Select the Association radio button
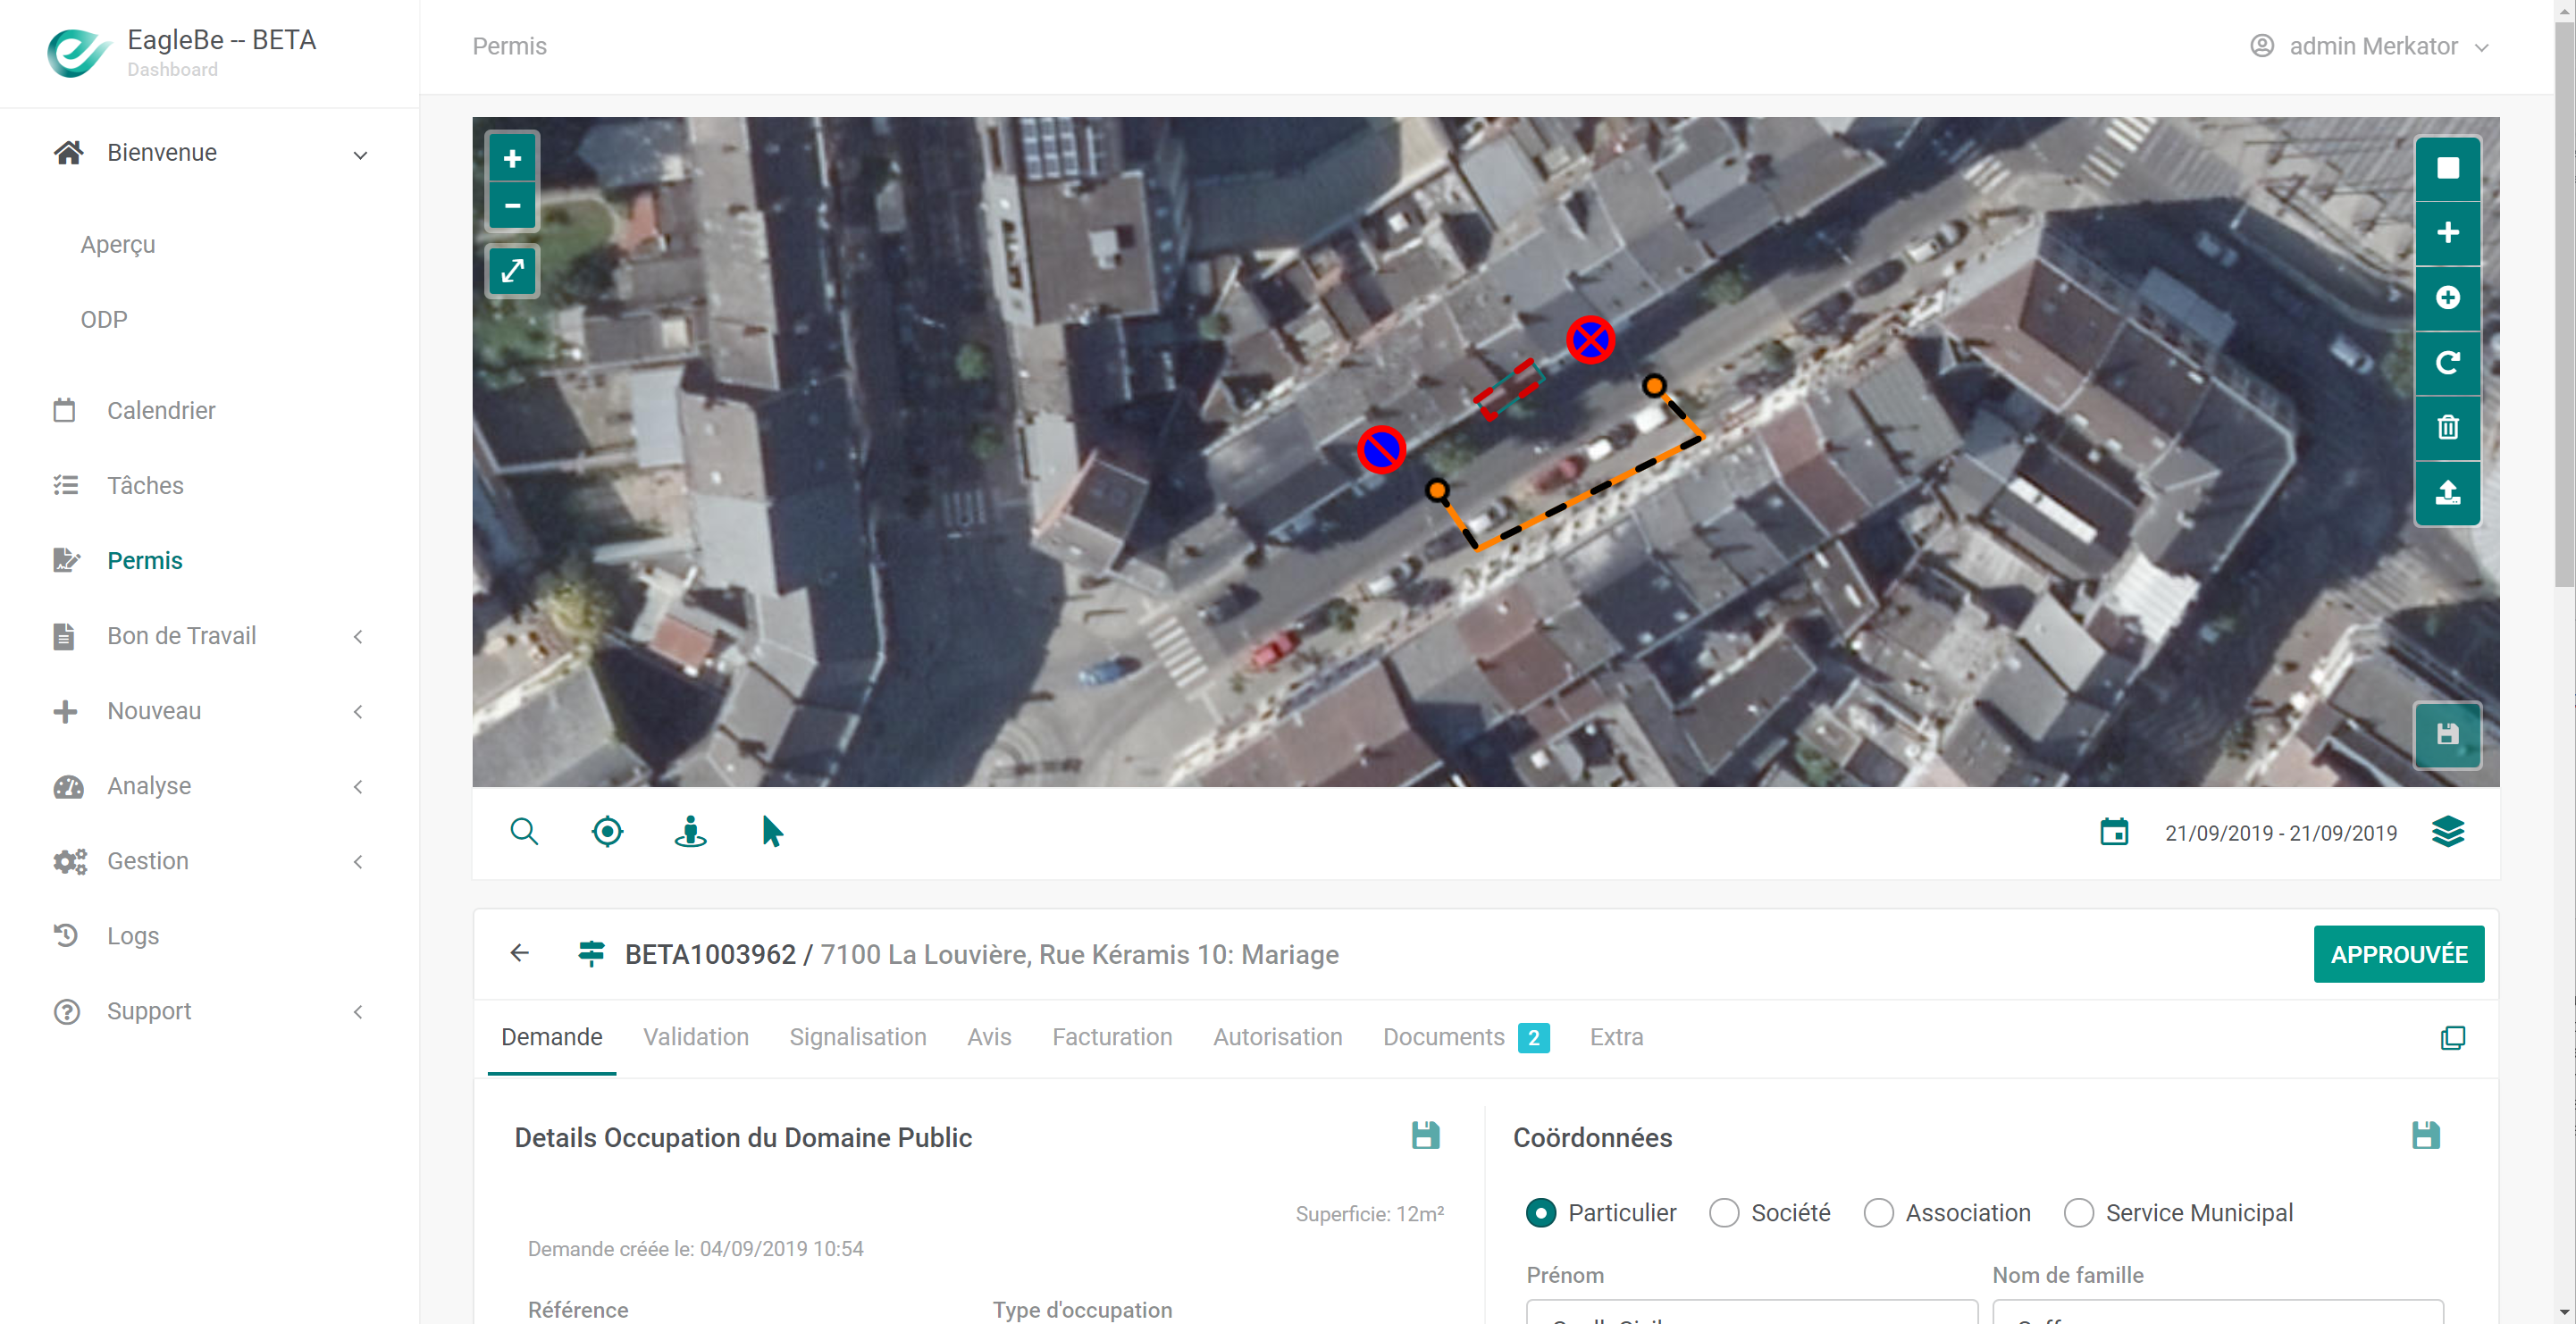Viewport: 2576px width, 1324px height. coord(1878,1213)
